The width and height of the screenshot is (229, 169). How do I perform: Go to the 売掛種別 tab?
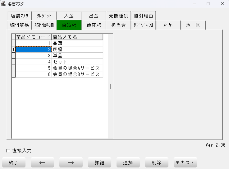pos(118,16)
